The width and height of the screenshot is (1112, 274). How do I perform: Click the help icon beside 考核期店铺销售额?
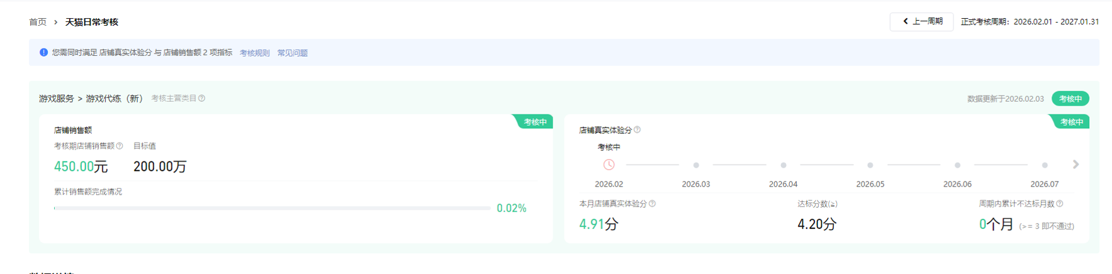point(120,146)
